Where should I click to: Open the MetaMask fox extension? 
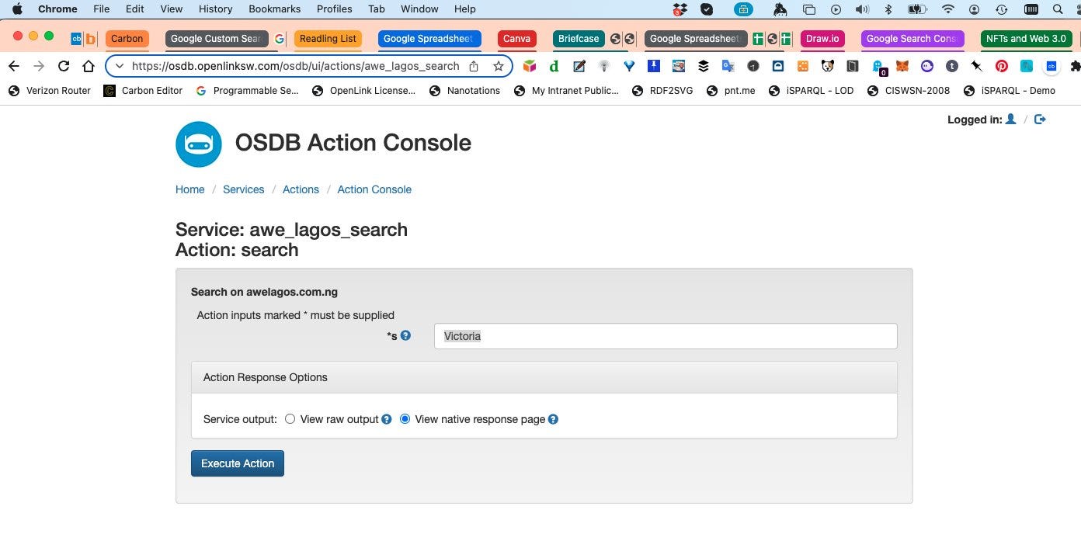click(902, 67)
